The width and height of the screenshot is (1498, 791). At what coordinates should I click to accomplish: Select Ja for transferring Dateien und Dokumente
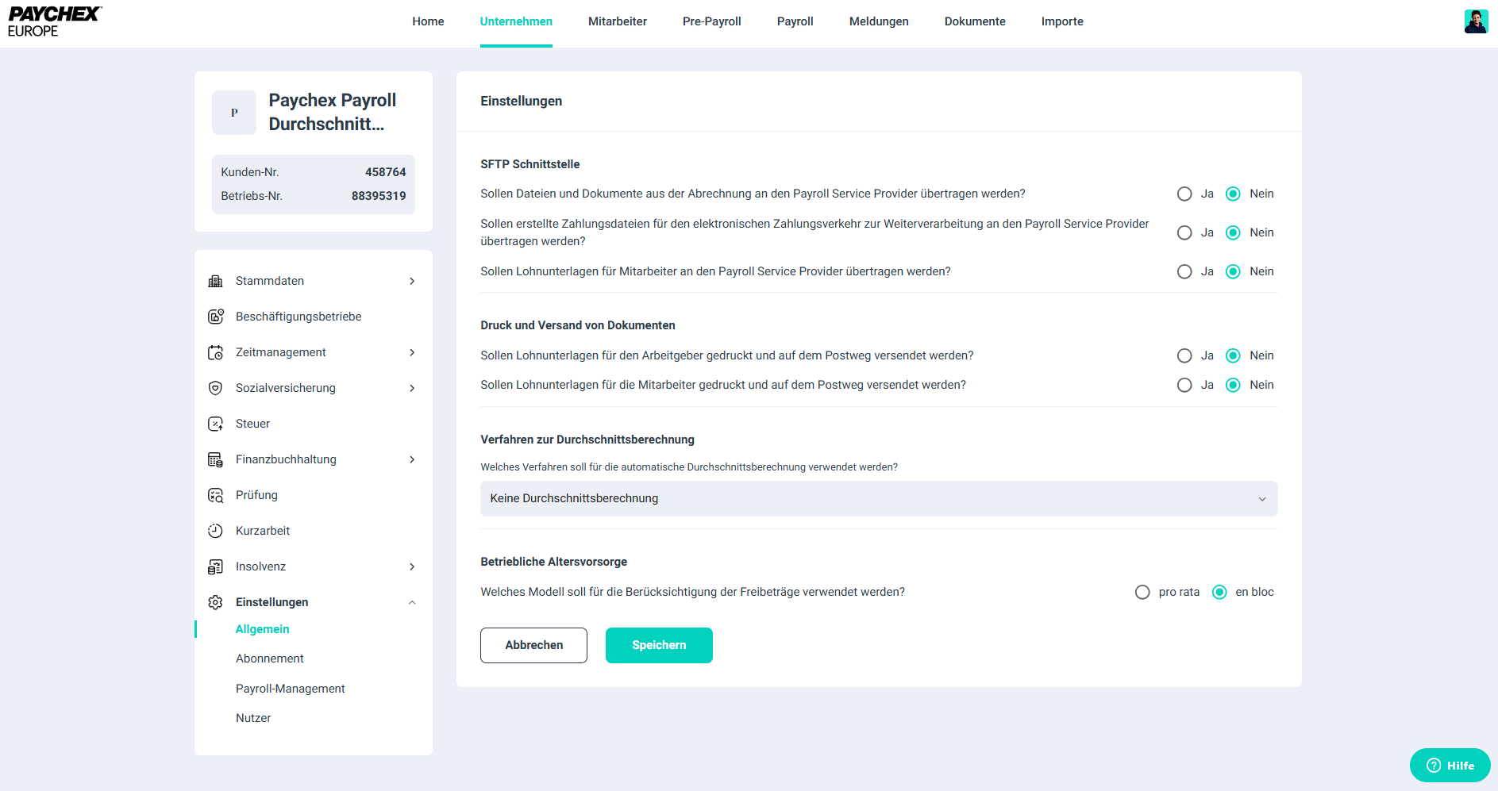(x=1184, y=194)
